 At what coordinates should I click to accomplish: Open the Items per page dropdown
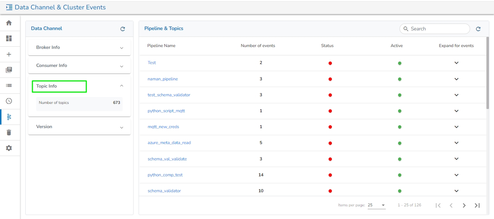376,205
